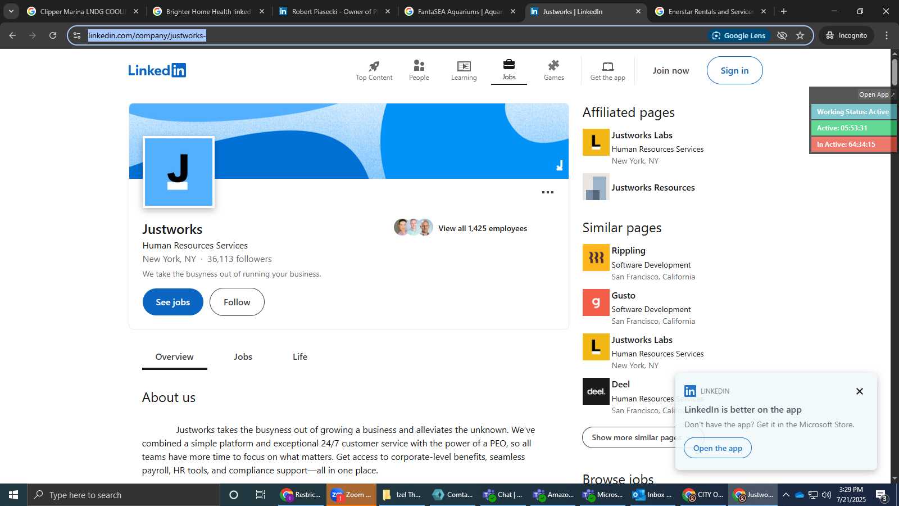The width and height of the screenshot is (899, 506).
Task: View all 1,425 employees link
Action: 483,228
